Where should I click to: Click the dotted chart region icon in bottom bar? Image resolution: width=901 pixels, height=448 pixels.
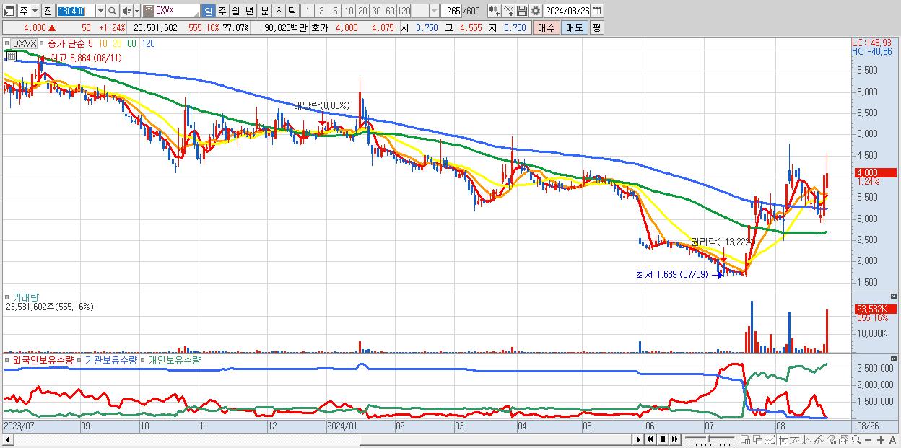(770, 439)
